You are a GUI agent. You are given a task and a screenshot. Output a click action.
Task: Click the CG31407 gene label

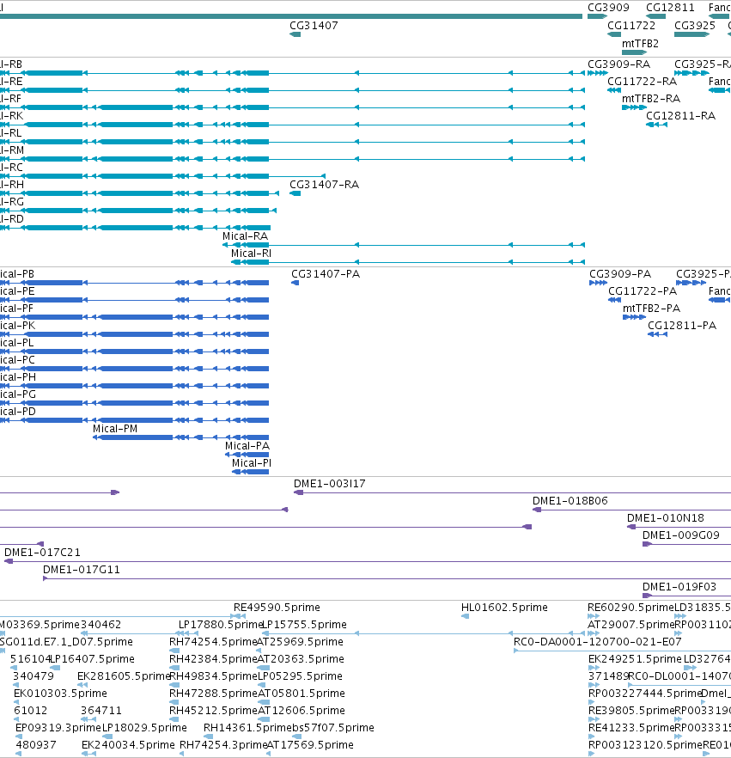pos(314,26)
